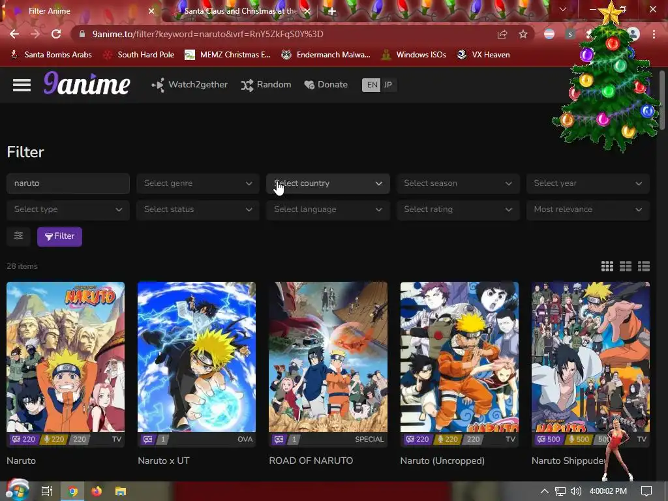Click the sub 500 badge on Naruto Shippuden
668x501 pixels.
(548, 439)
